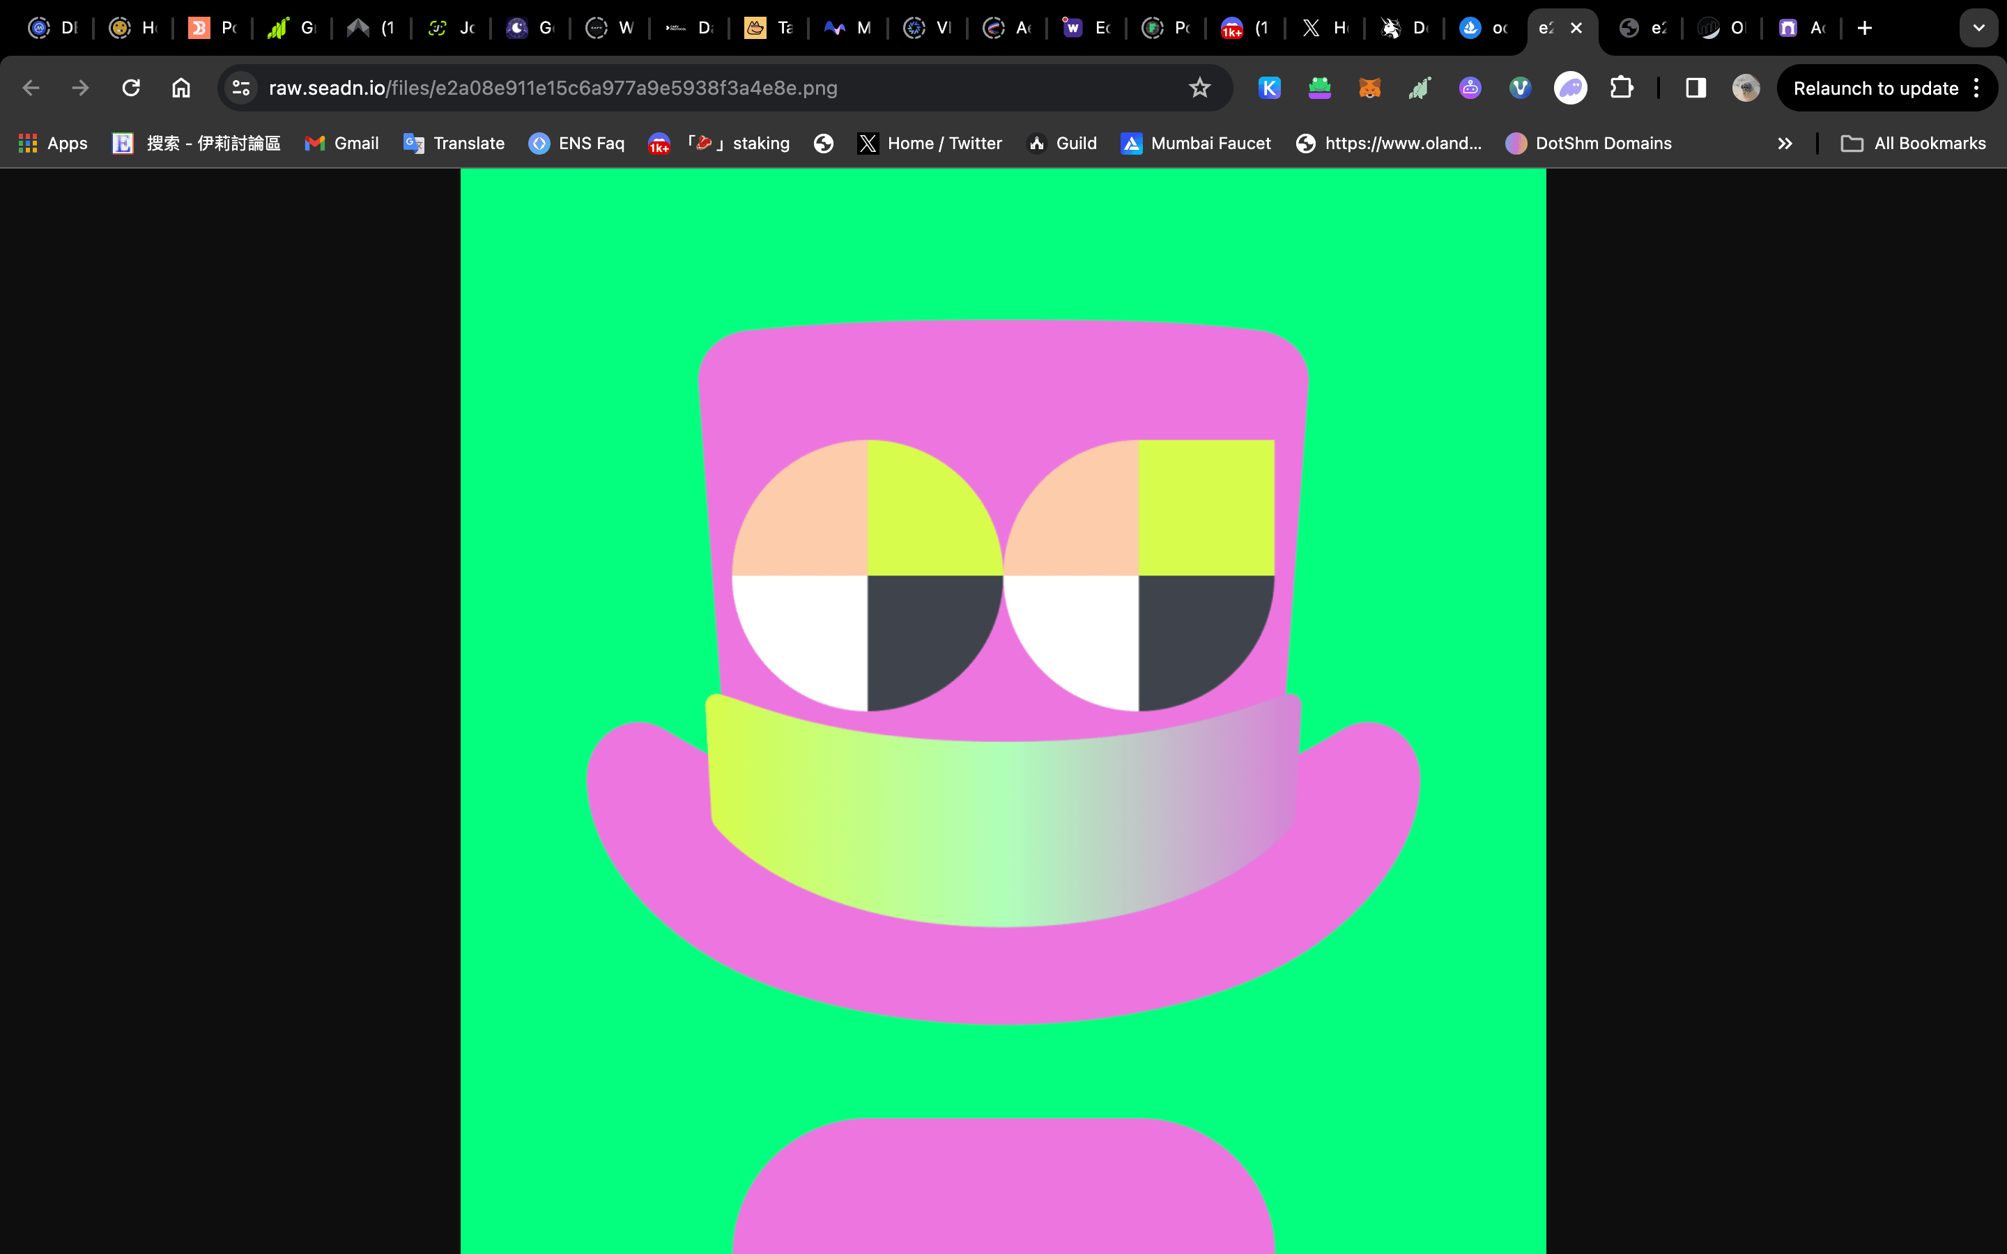Show hidden bookmarks with double chevron
The width and height of the screenshot is (2007, 1254).
coord(1785,144)
